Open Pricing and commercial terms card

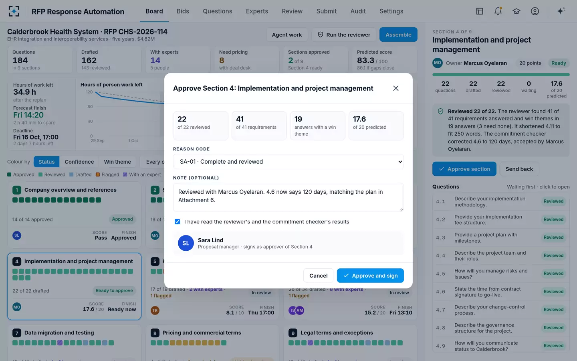pos(212,343)
